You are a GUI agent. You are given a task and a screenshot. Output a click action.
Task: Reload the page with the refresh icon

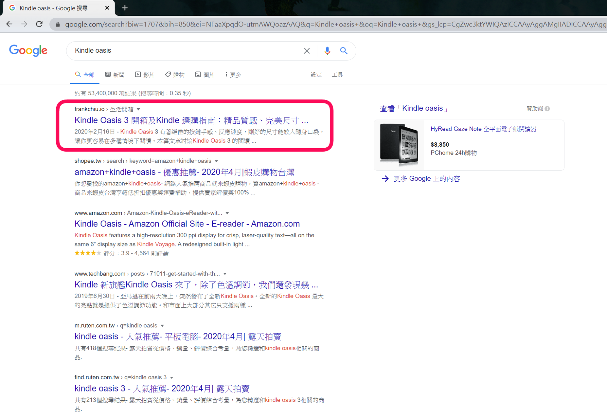click(x=39, y=24)
